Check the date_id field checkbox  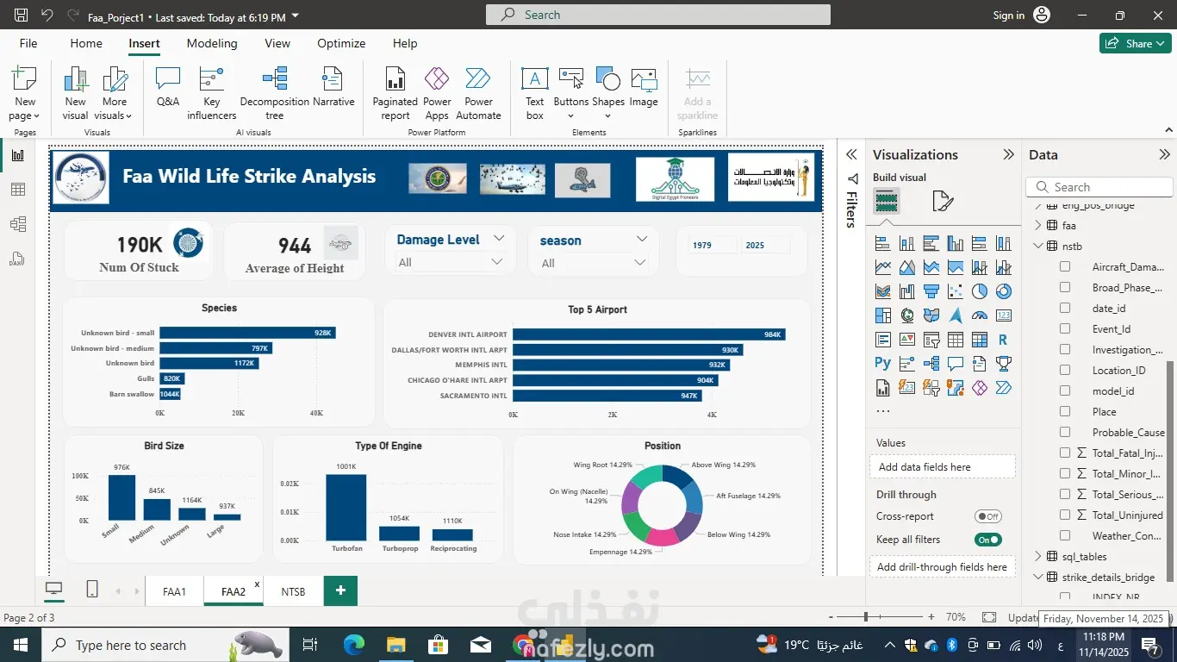pyautogui.click(x=1065, y=309)
